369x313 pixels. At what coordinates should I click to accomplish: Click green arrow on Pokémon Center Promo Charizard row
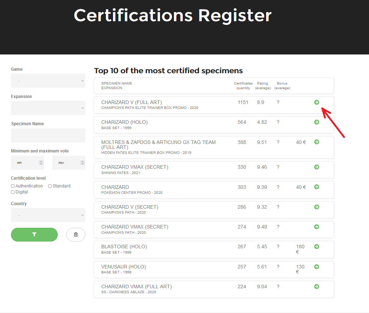(x=317, y=187)
